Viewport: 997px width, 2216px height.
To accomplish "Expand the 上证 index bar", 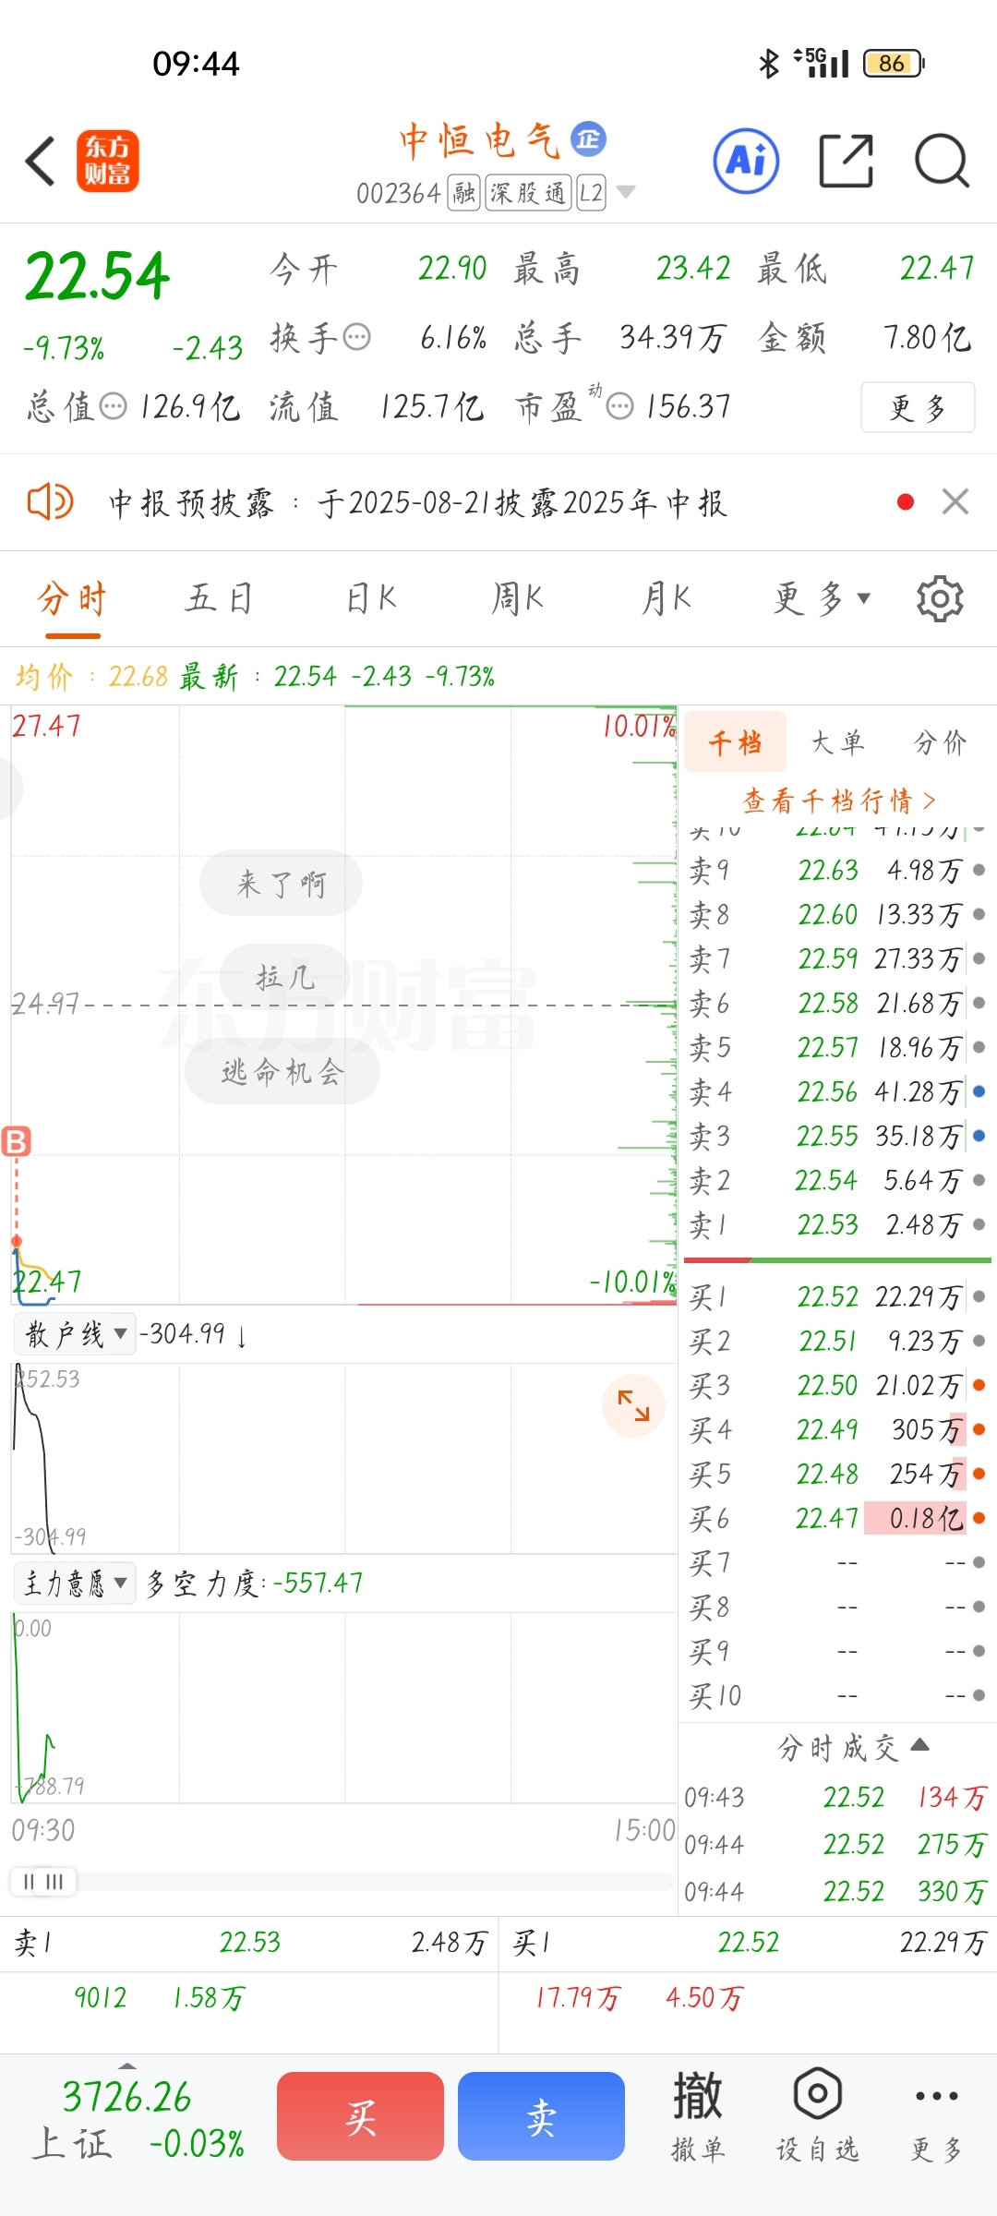I will 127,2065.
